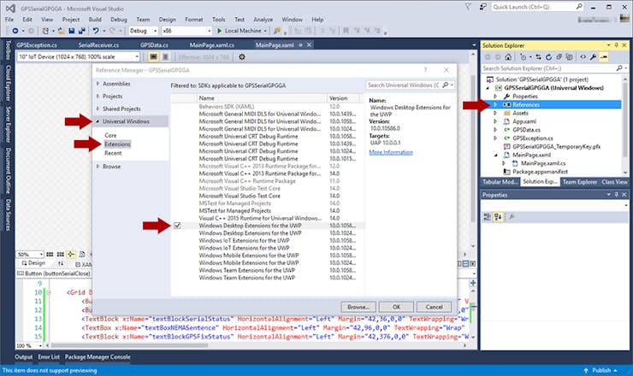Click the Save toolbar icon

click(72, 31)
